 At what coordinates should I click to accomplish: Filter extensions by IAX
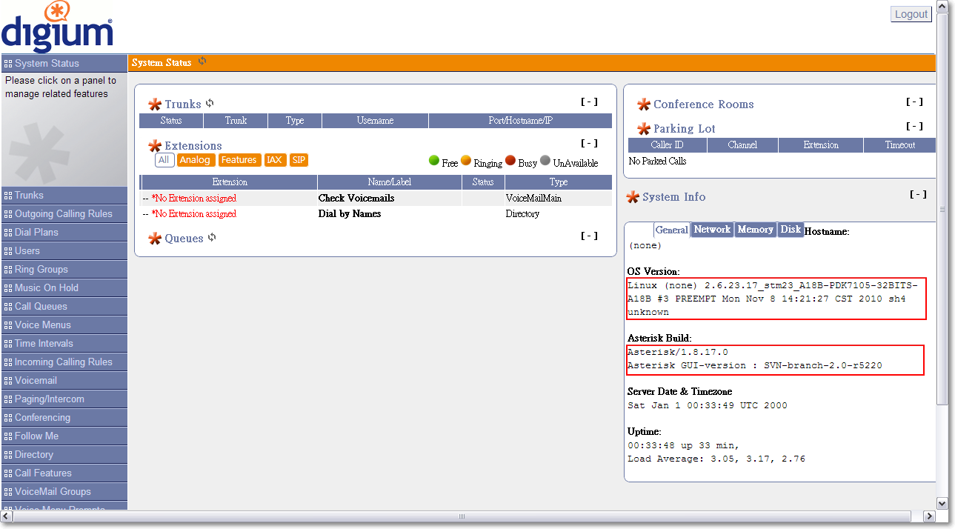click(275, 160)
